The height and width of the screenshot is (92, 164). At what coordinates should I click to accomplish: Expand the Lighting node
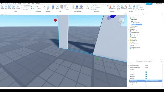(129, 29)
